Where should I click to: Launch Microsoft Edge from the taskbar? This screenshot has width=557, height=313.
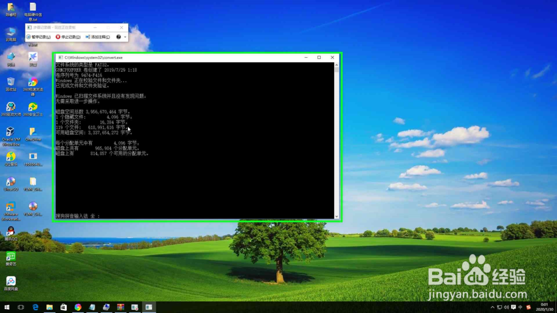pyautogui.click(x=35, y=307)
